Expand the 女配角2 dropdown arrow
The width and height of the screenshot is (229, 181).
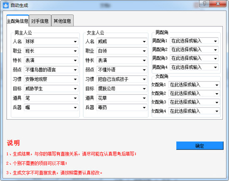(x=217, y=94)
